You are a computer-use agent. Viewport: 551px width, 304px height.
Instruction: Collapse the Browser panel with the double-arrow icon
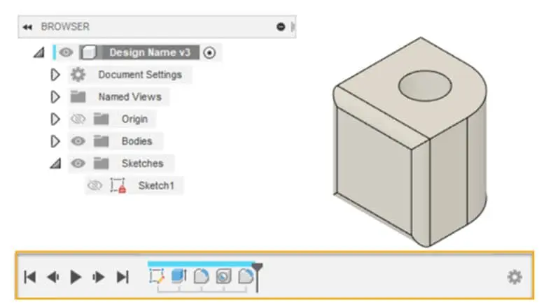click(x=27, y=27)
